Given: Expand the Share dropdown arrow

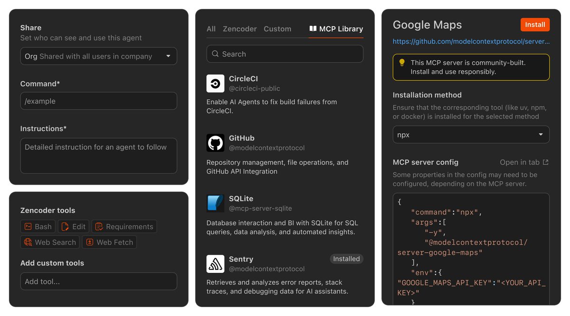Looking at the screenshot, I should coord(168,56).
